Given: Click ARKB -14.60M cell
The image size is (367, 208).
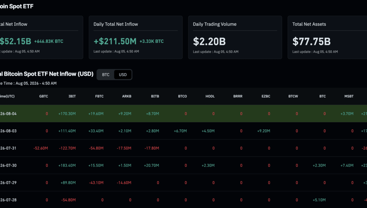Looking at the screenshot, I should point(124,183).
